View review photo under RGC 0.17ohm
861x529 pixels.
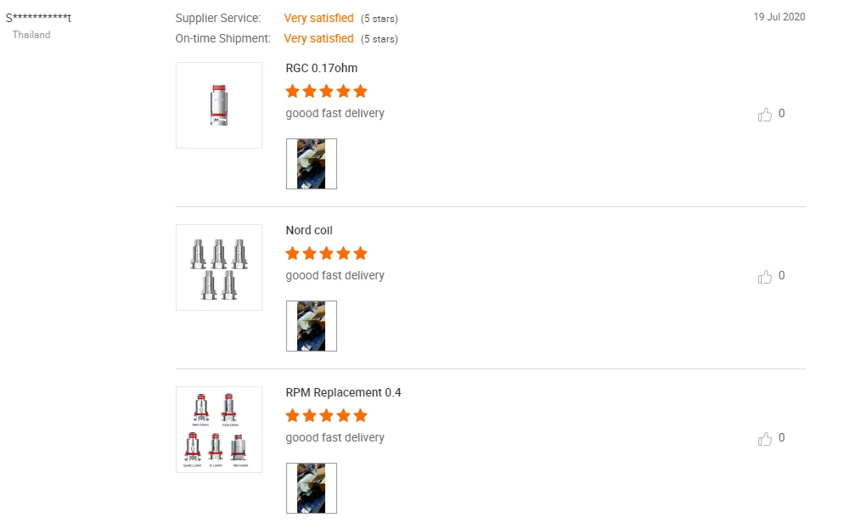tap(312, 164)
